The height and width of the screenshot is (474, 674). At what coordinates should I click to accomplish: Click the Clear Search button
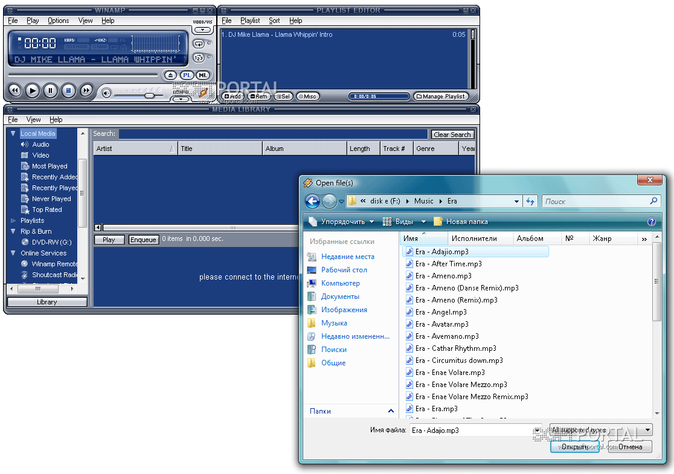click(x=452, y=135)
